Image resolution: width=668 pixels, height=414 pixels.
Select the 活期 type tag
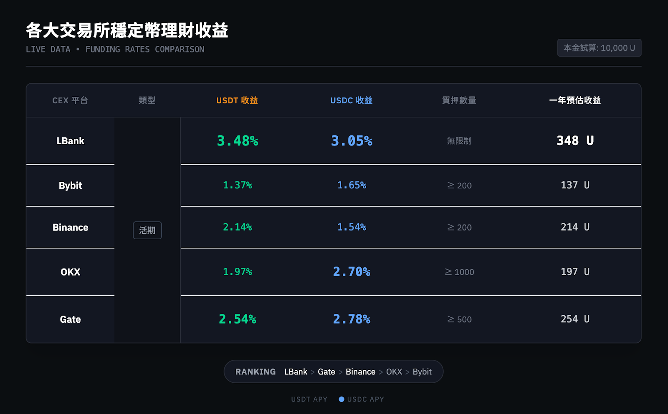(x=147, y=230)
